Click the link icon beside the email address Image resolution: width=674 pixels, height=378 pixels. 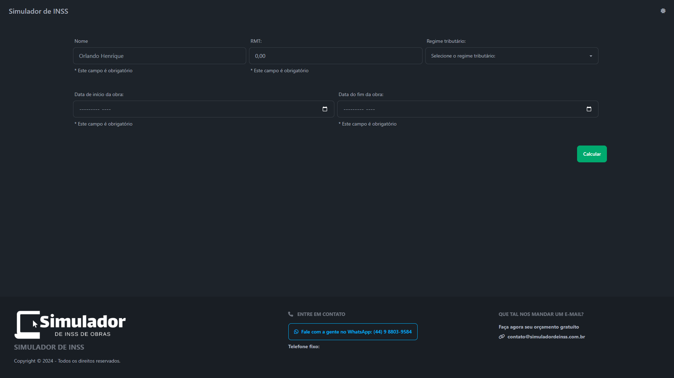click(x=502, y=337)
